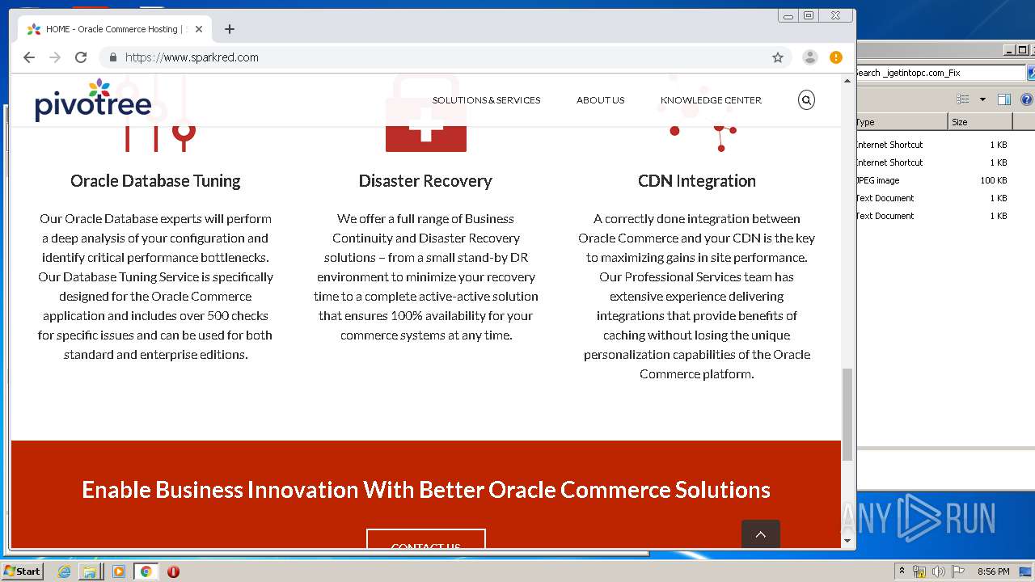Open the Windows Start menu
Image resolution: width=1035 pixels, height=582 pixels.
(x=23, y=571)
